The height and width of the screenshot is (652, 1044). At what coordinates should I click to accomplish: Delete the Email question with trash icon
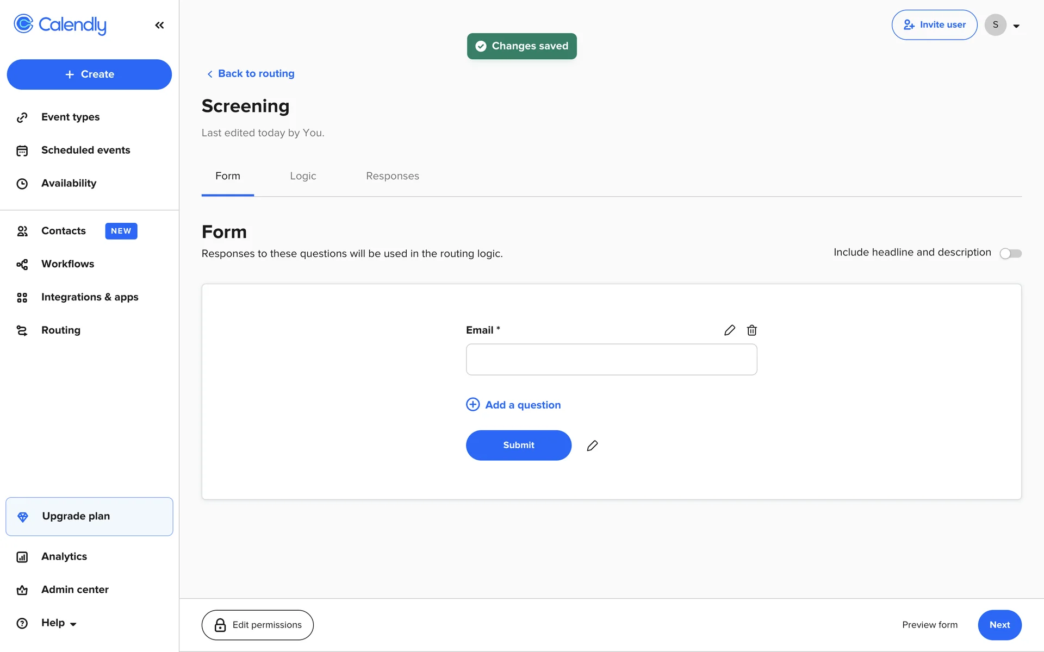[x=751, y=330]
